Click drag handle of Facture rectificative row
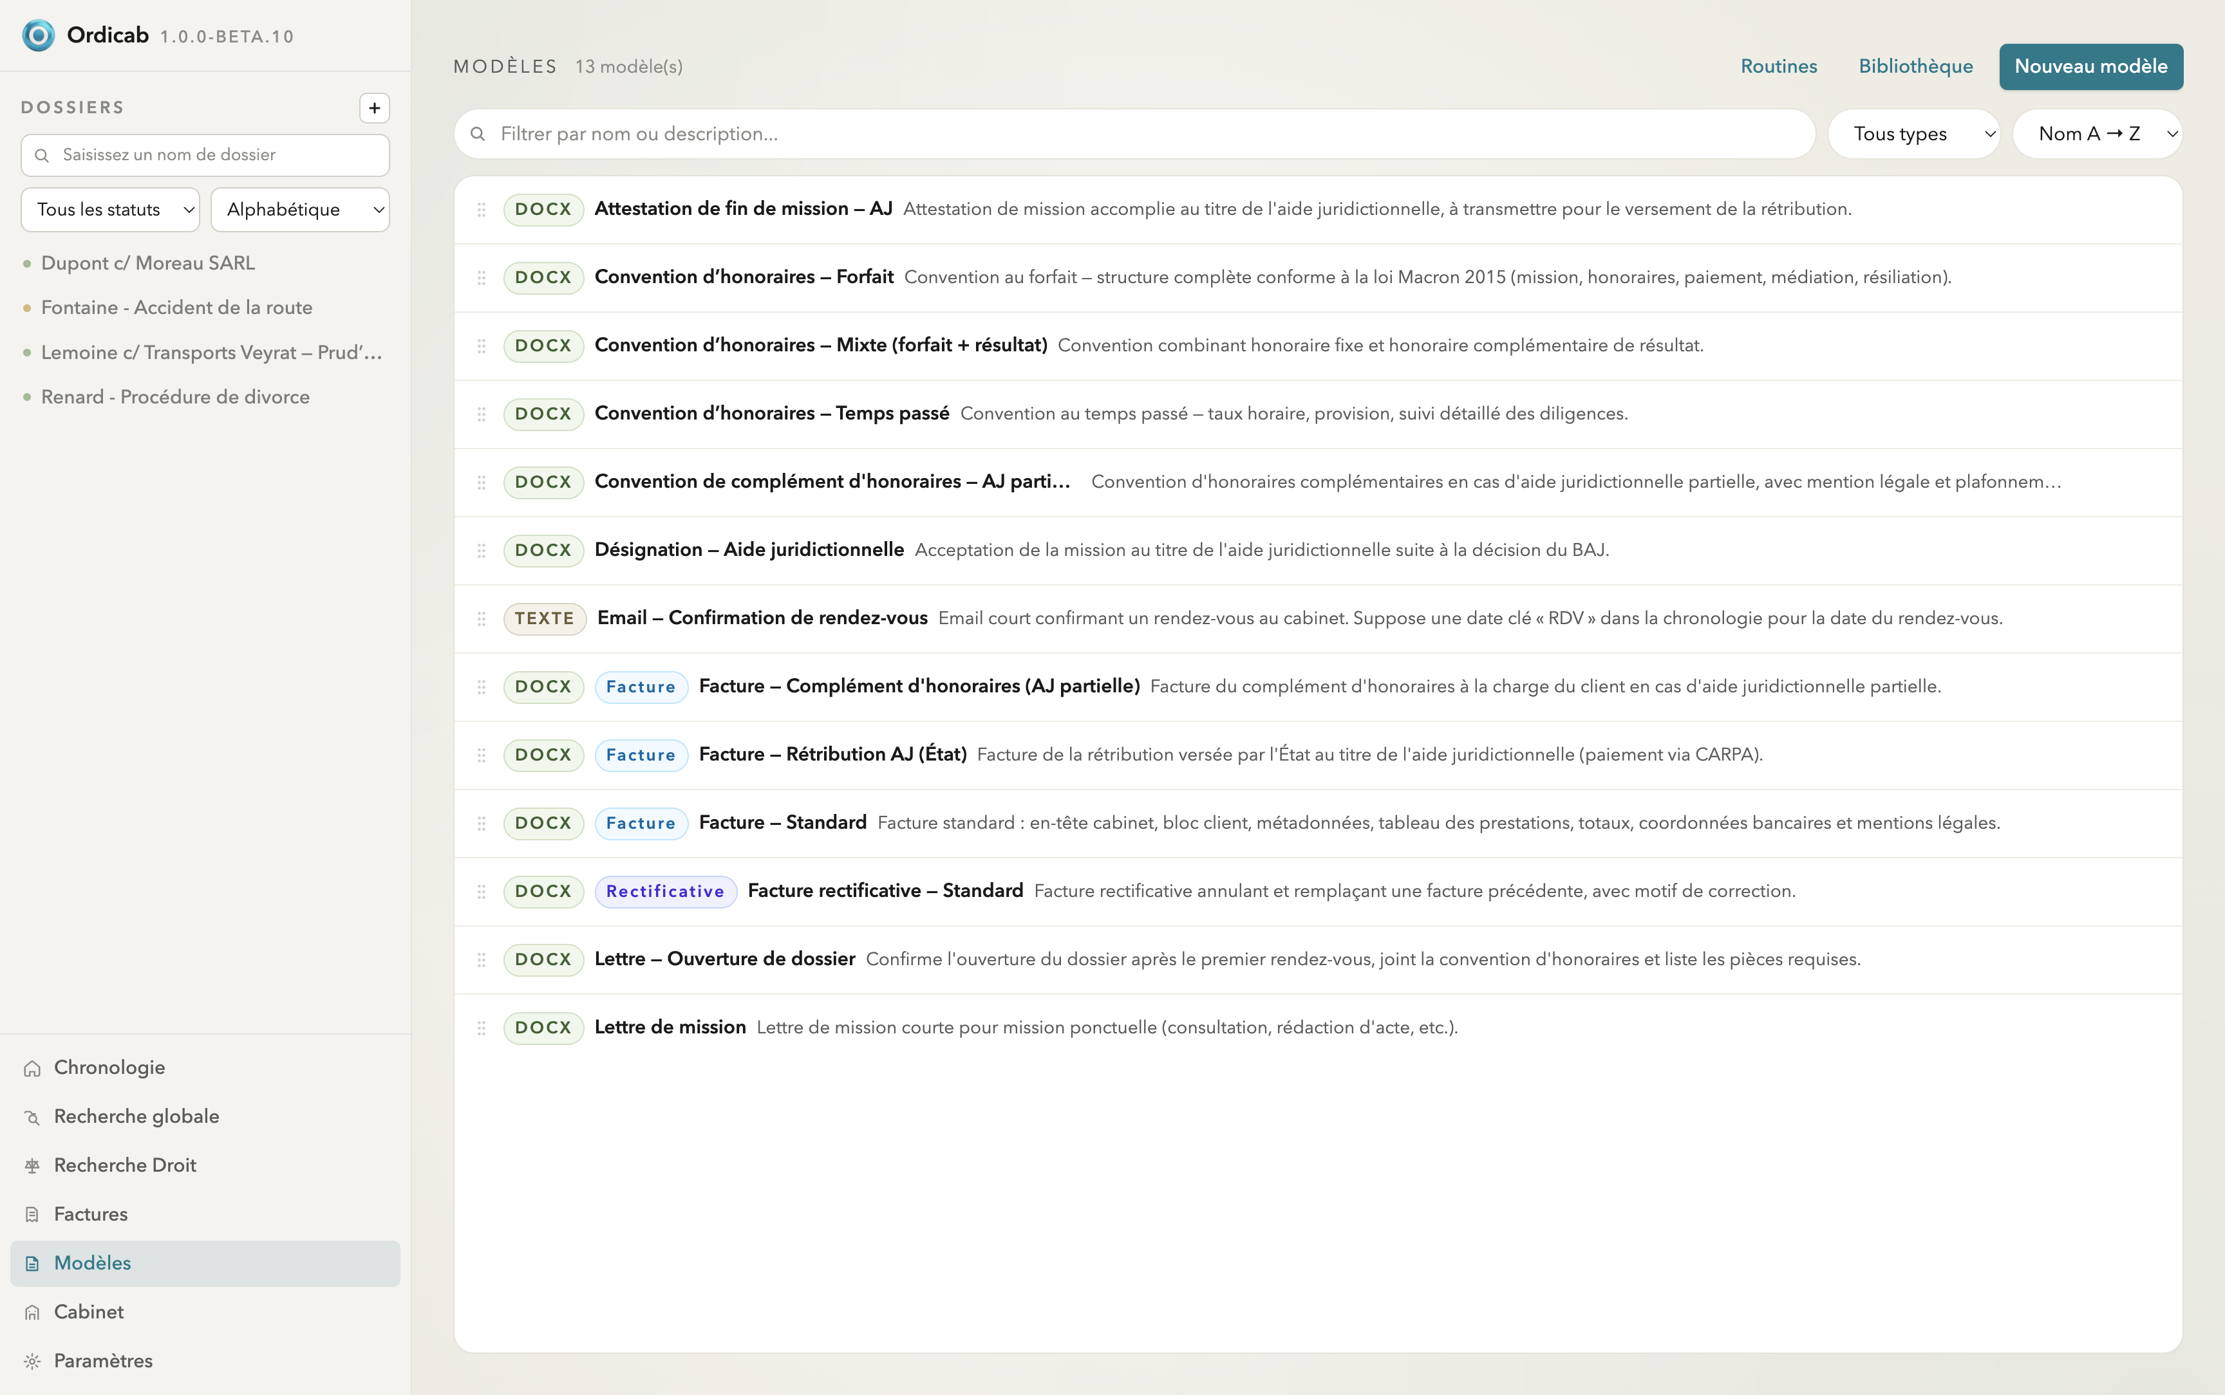Viewport: 2225px width, 1395px height. (x=481, y=892)
